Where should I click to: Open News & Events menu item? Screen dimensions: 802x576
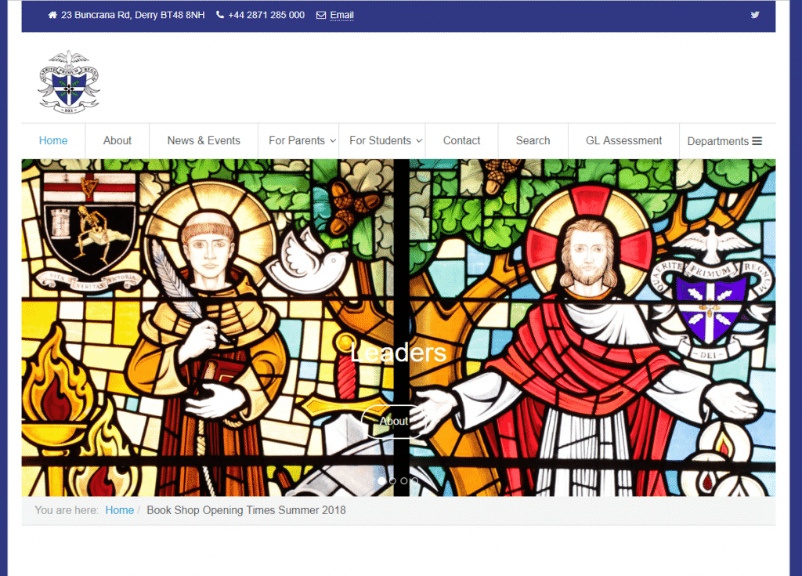[204, 141]
